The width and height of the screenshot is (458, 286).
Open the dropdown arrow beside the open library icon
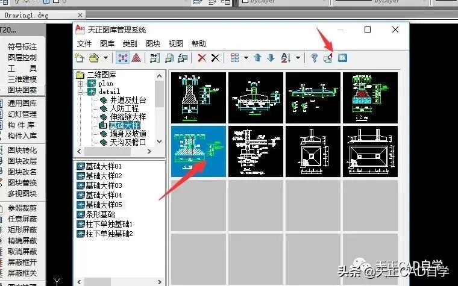tap(105, 58)
